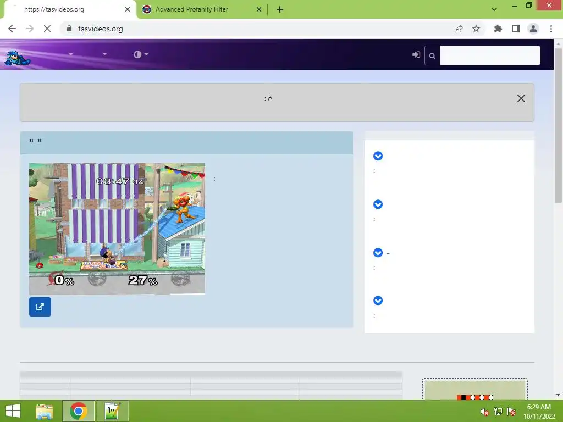Open the Smash Bros game screenshot
This screenshot has height=422, width=563.
click(117, 229)
